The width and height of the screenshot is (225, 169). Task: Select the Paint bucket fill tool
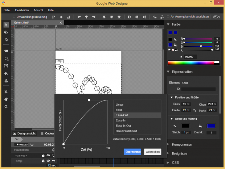pyautogui.click(x=6, y=73)
